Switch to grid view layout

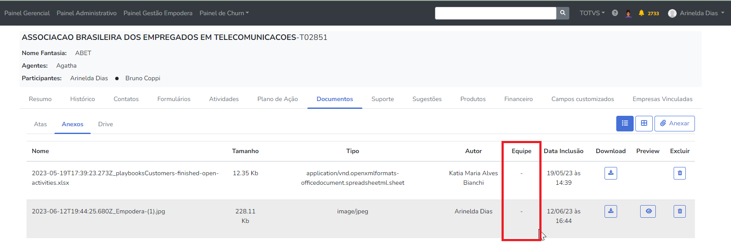[x=644, y=124]
